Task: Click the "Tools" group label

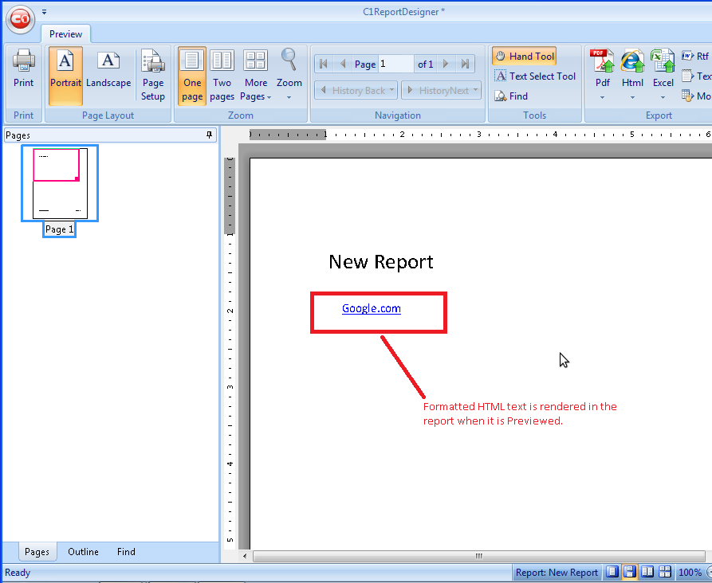Action: click(x=534, y=115)
